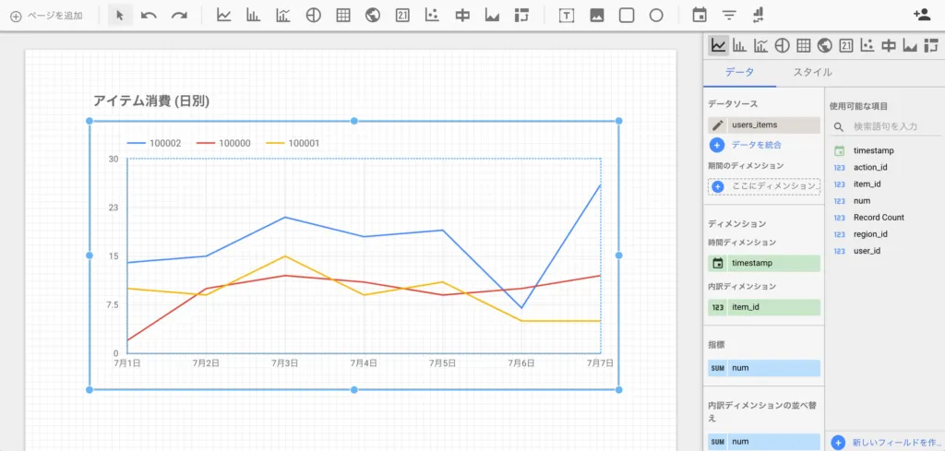Image resolution: width=945 pixels, height=451 pixels.
Task: Click legend entry 100002 in the chart
Action: (x=154, y=143)
